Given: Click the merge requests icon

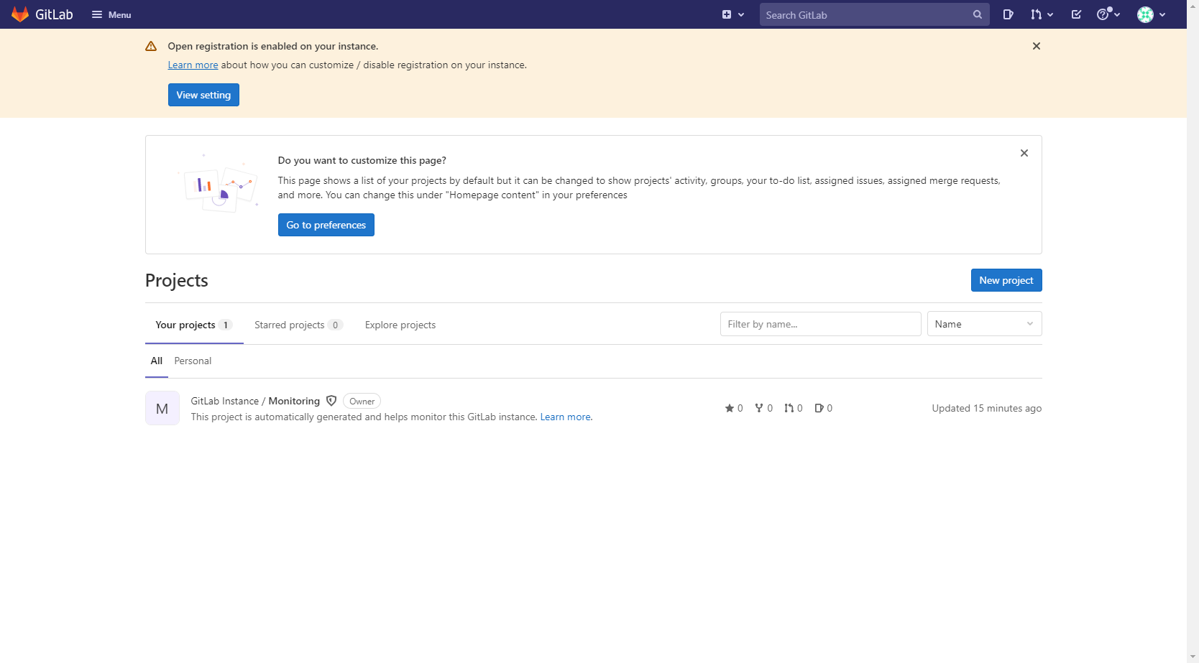Looking at the screenshot, I should (x=1037, y=14).
